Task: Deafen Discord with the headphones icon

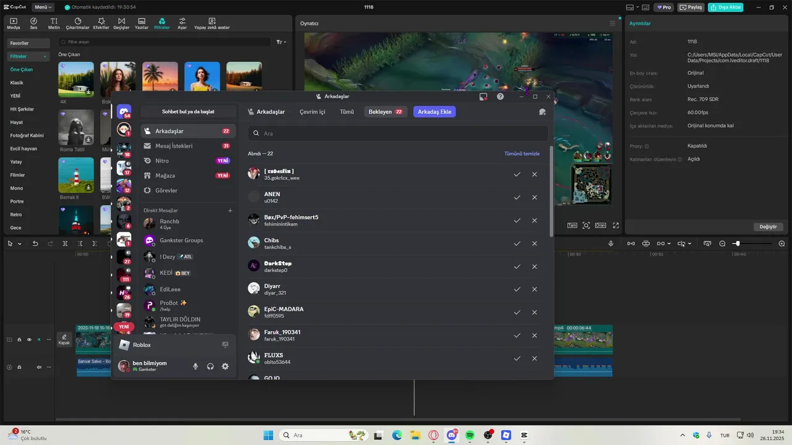Action: click(x=210, y=367)
